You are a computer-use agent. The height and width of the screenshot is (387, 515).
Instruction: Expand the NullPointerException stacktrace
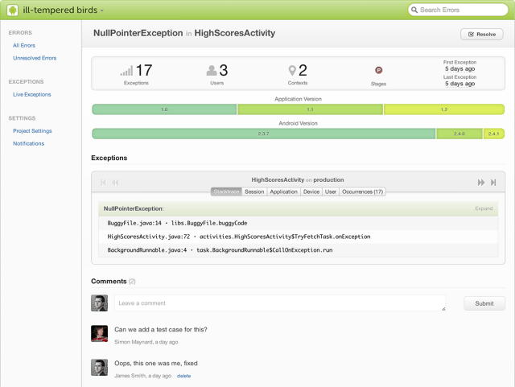[484, 208]
